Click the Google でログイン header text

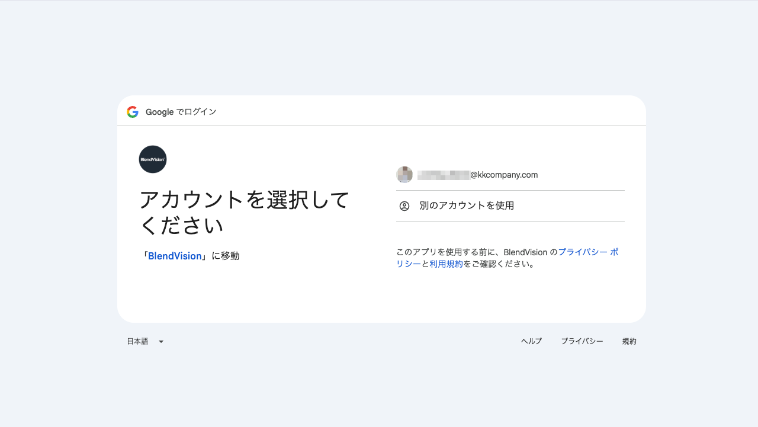181,112
